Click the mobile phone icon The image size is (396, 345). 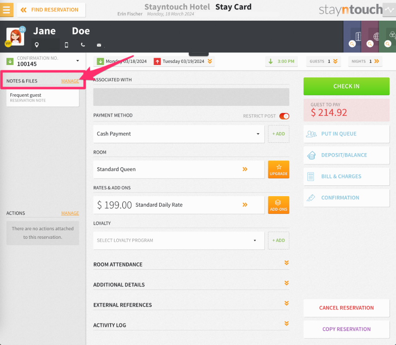pyautogui.click(x=66, y=45)
